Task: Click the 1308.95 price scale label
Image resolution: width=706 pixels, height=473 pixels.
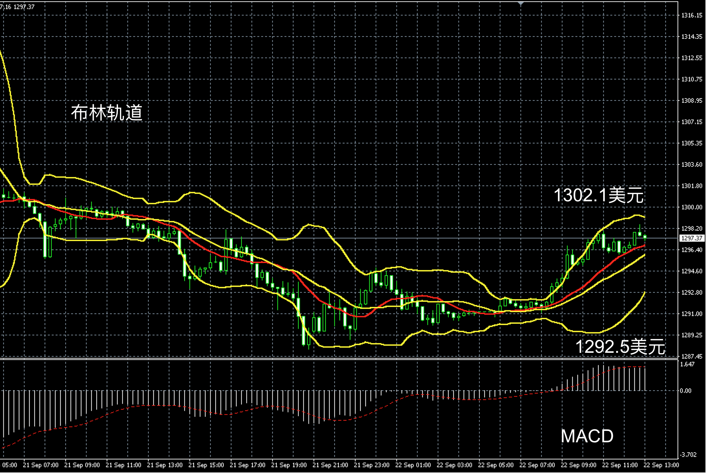Action: pos(691,100)
